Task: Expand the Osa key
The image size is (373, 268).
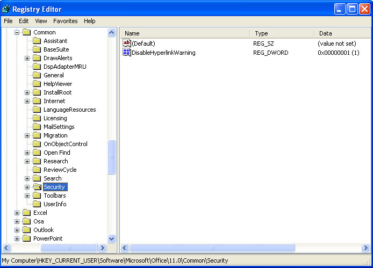Action: (x=17, y=221)
